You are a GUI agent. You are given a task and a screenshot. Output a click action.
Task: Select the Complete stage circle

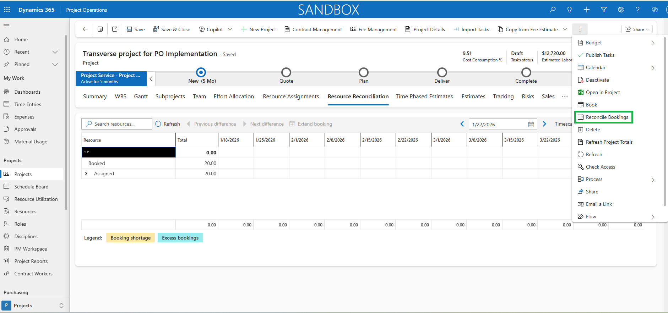(526, 72)
